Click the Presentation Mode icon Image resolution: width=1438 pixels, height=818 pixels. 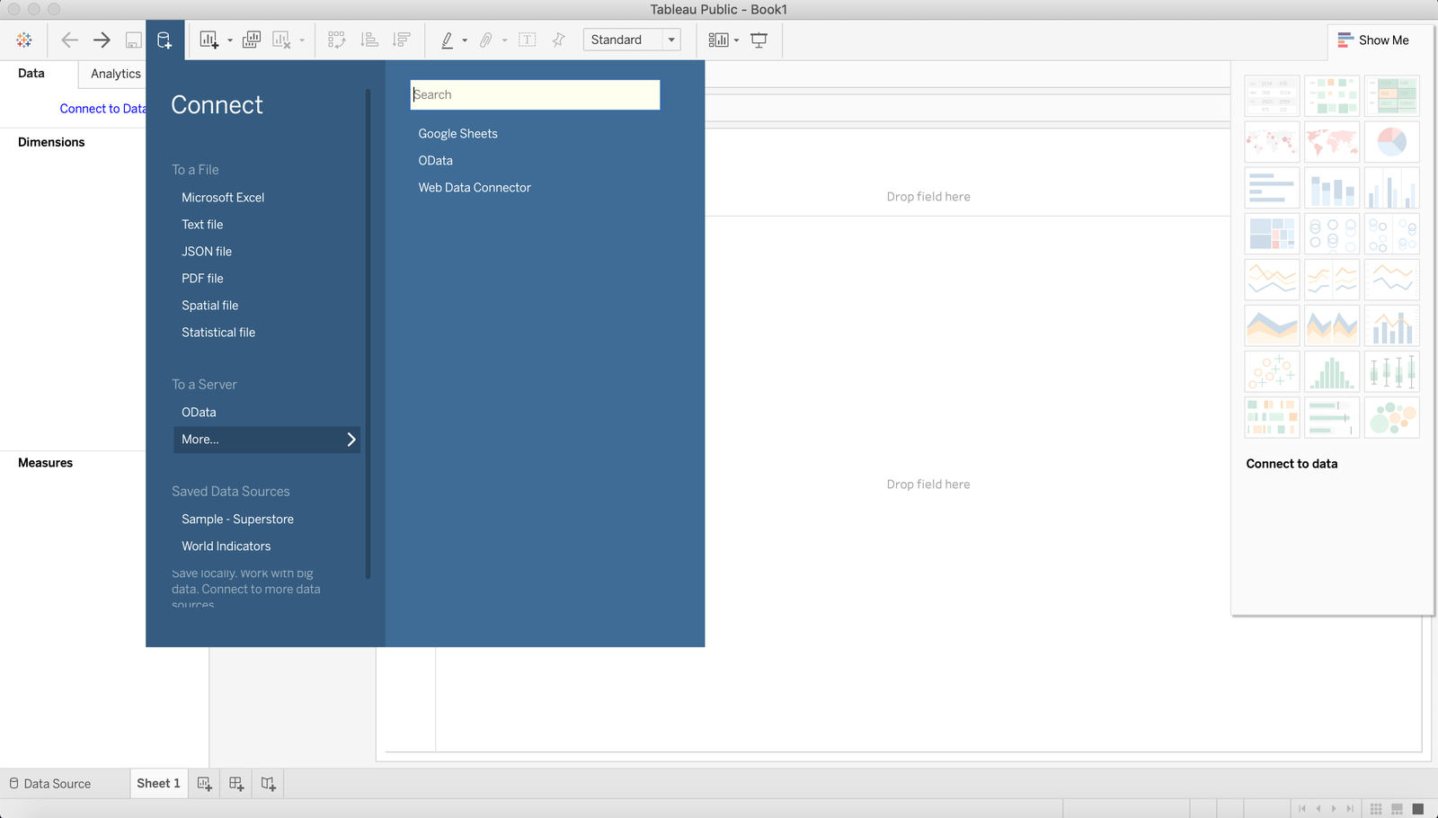point(759,40)
